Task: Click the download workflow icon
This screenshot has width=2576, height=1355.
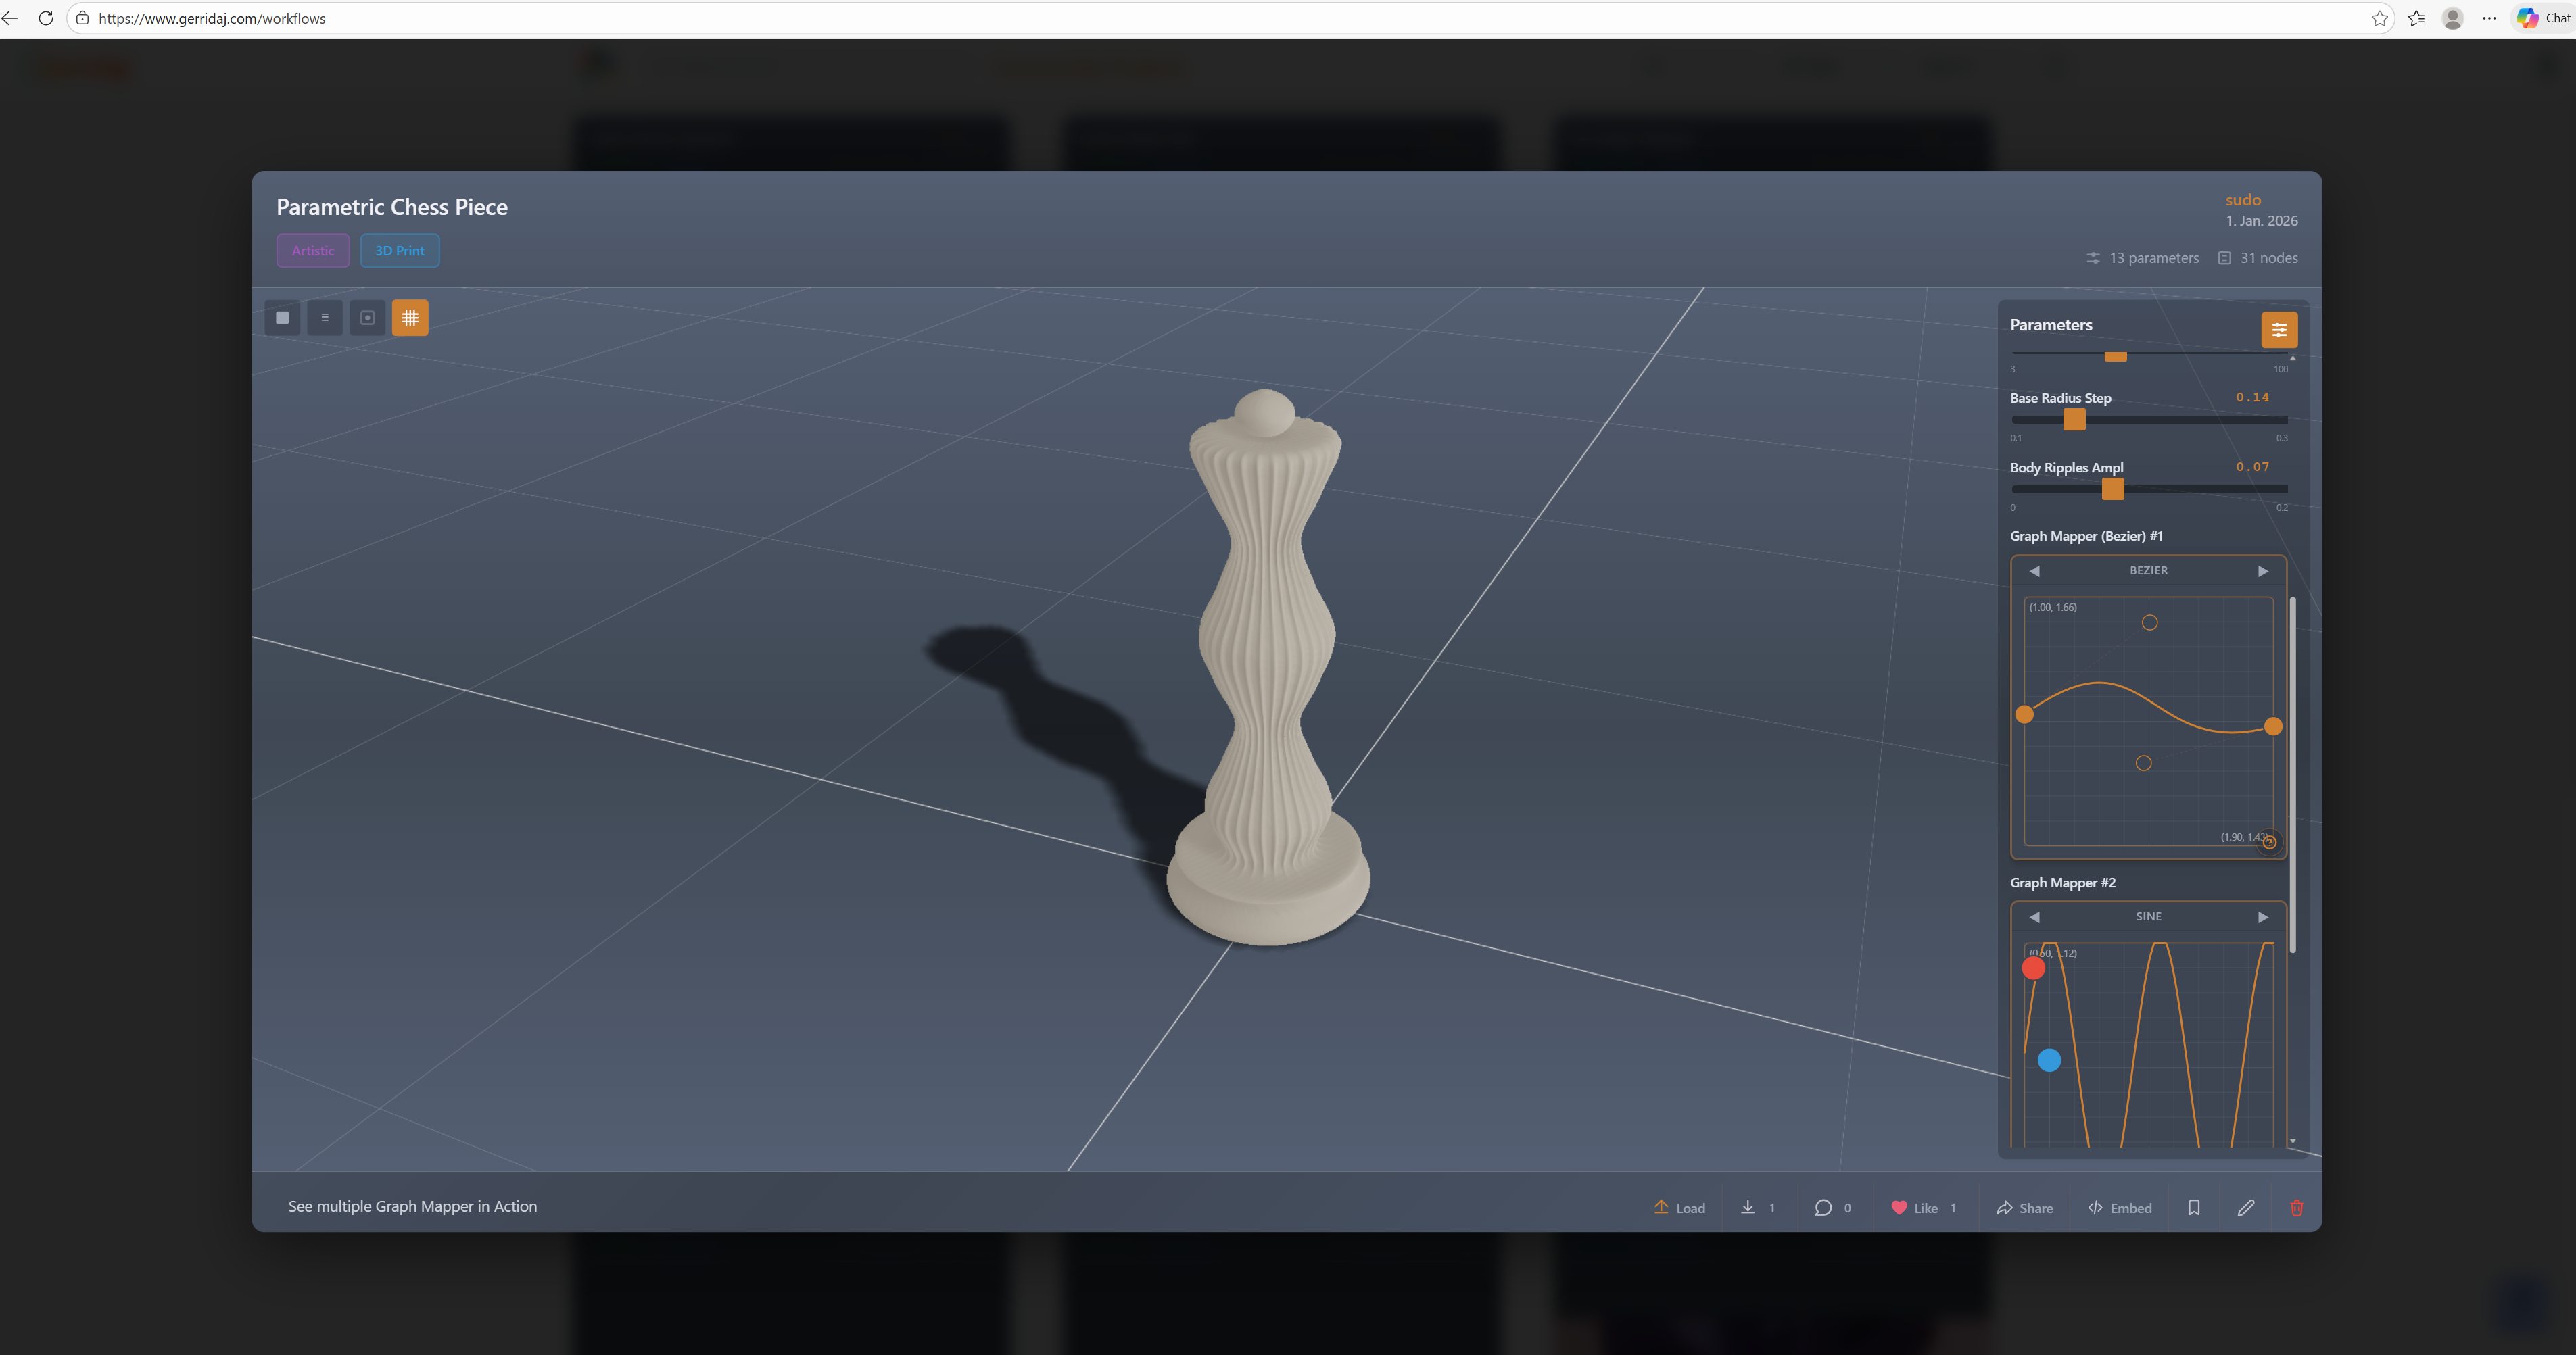Action: [1747, 1207]
